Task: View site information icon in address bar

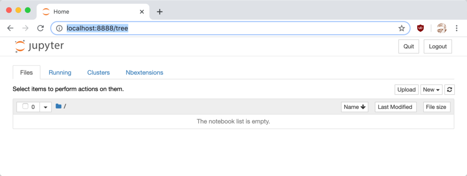Action: click(59, 28)
